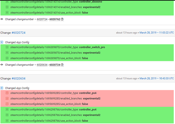175x124 pixels.
Task: Open change #6020724 link
Action: (x=19, y=33)
